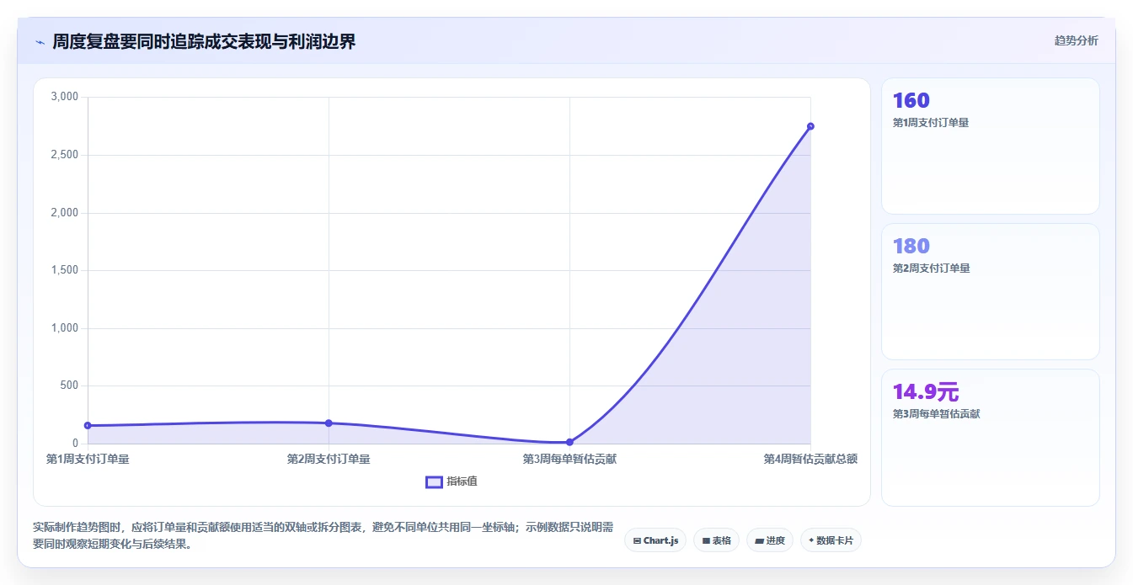This screenshot has height=585, width=1133.
Task: Click the x-axis label 第3周每单暂估贡献
Action: click(569, 459)
